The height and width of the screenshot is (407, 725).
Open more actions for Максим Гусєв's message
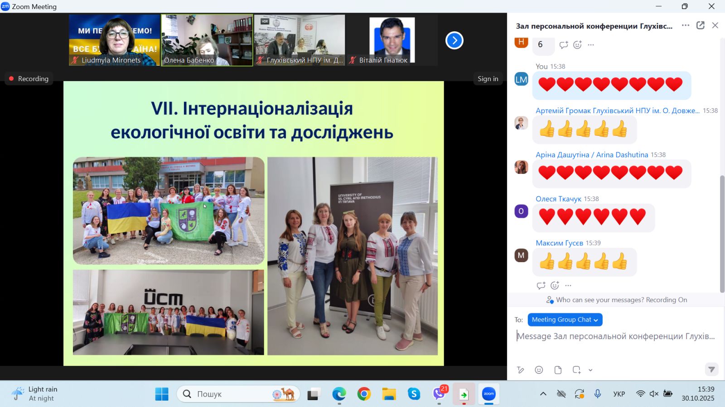(568, 285)
